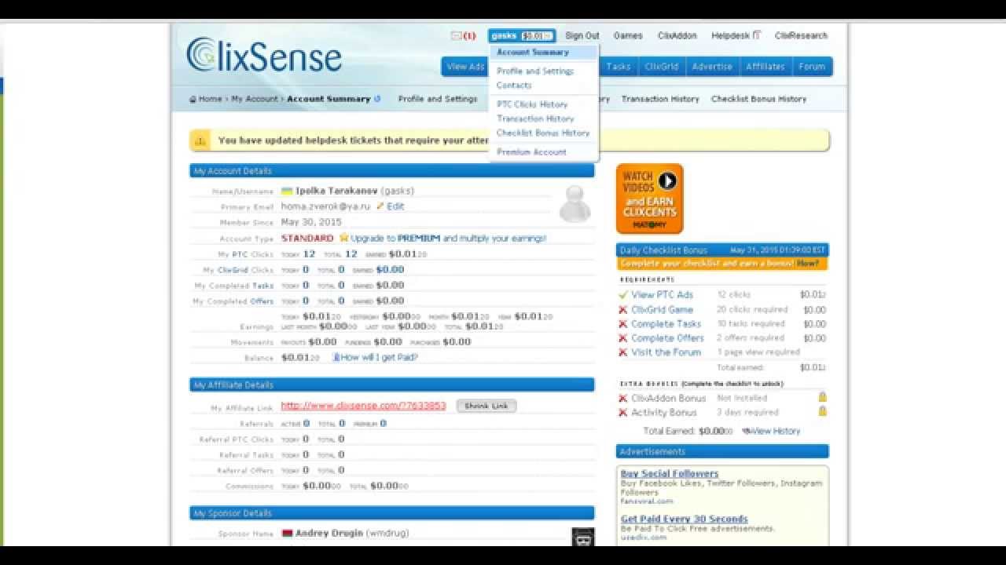Click the sponsor flag by Andrey Drugin
1006x565 pixels.
coord(287,534)
